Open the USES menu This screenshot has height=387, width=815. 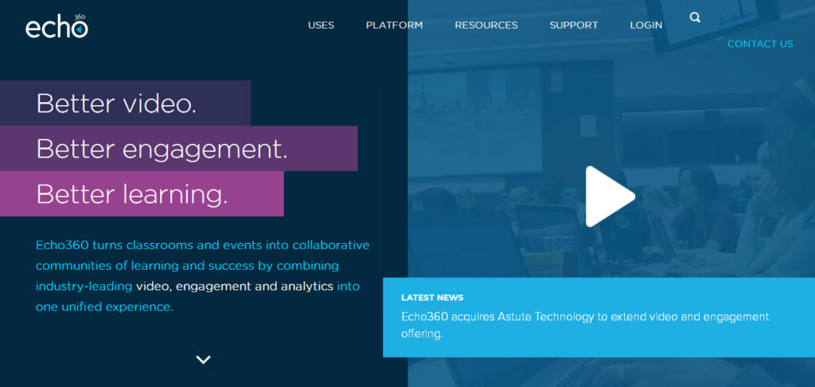pos(321,25)
